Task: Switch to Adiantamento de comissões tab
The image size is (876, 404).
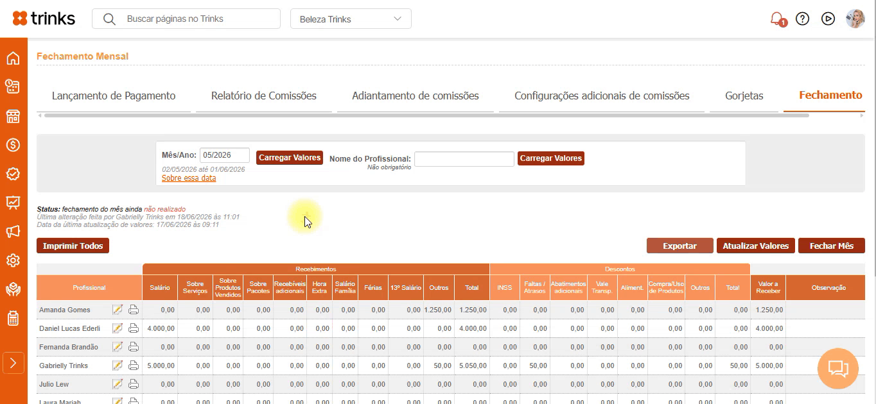Action: [416, 96]
